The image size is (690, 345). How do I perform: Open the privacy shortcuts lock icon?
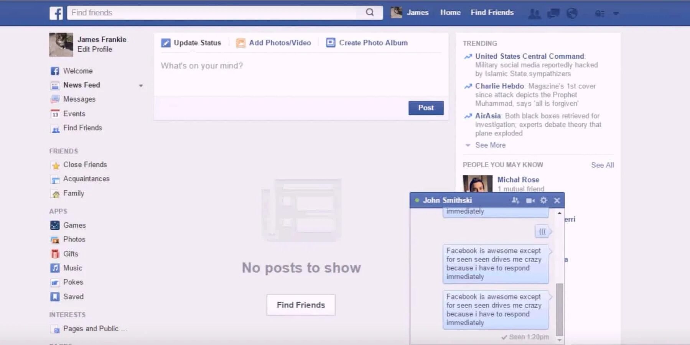click(599, 14)
